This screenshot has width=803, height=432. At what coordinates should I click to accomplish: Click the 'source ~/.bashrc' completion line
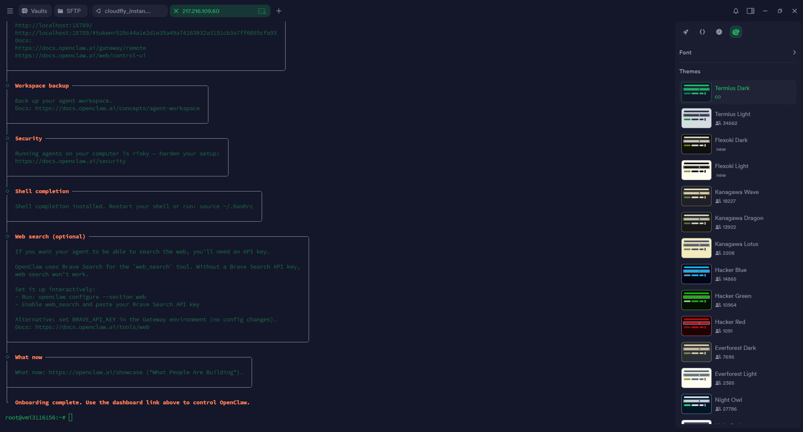point(134,206)
